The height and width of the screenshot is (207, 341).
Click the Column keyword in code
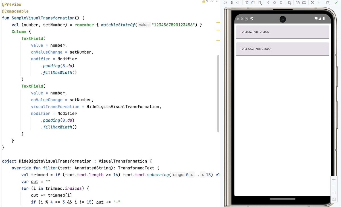[19, 32]
